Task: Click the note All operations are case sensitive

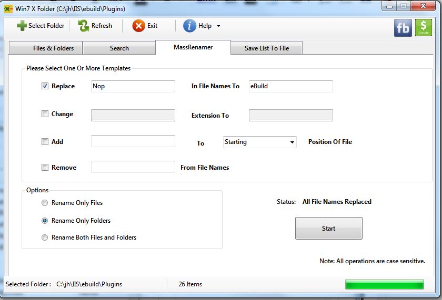Action: click(x=372, y=261)
